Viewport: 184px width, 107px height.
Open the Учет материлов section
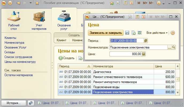point(39,20)
